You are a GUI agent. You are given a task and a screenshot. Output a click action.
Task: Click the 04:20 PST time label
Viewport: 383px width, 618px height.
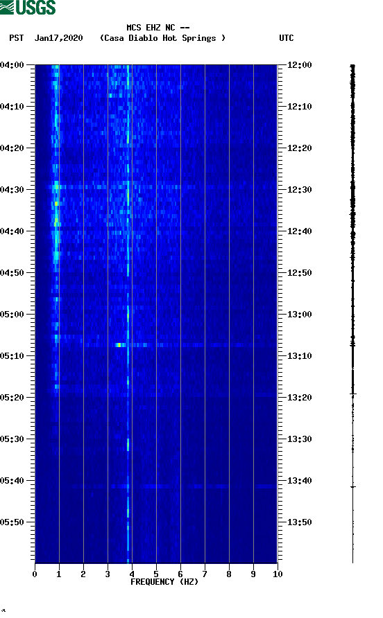(12, 148)
